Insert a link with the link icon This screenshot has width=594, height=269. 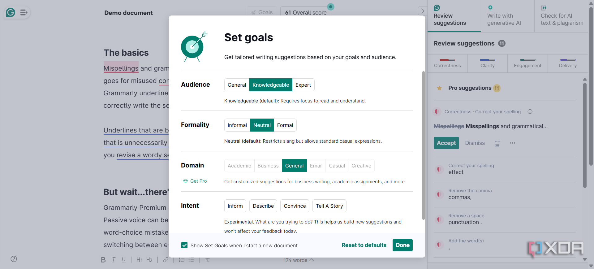pos(166,260)
